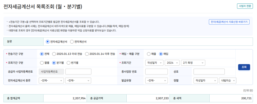The width and height of the screenshot is (257, 104).
Task: Open the 발급유형 dropdown
Action: 156,81
